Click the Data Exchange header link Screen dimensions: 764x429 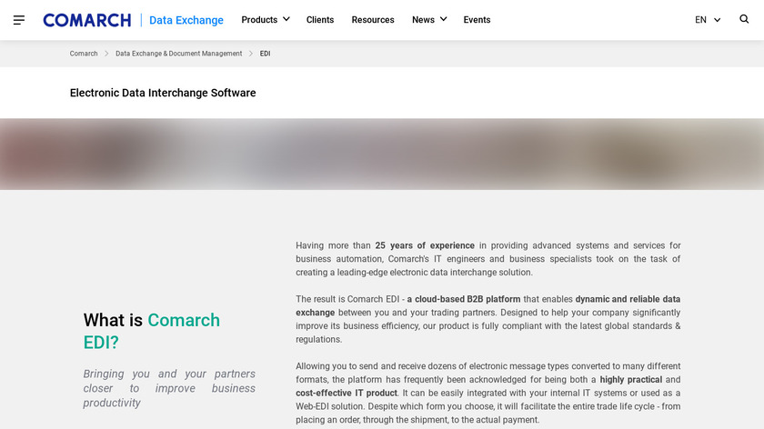pyautogui.click(x=186, y=20)
